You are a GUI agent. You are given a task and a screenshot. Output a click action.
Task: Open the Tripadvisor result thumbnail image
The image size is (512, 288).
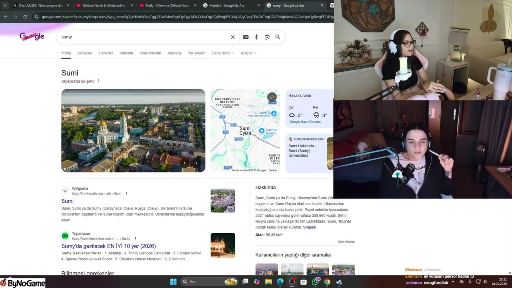tap(223, 245)
